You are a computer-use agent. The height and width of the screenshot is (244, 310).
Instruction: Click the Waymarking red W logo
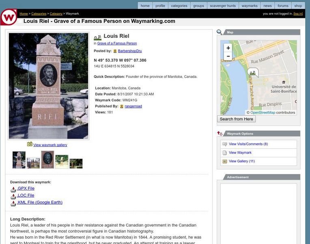tap(9, 17)
